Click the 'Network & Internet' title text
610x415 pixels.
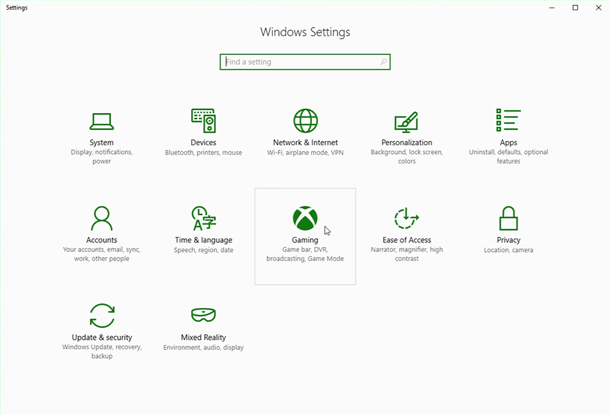pyautogui.click(x=306, y=142)
